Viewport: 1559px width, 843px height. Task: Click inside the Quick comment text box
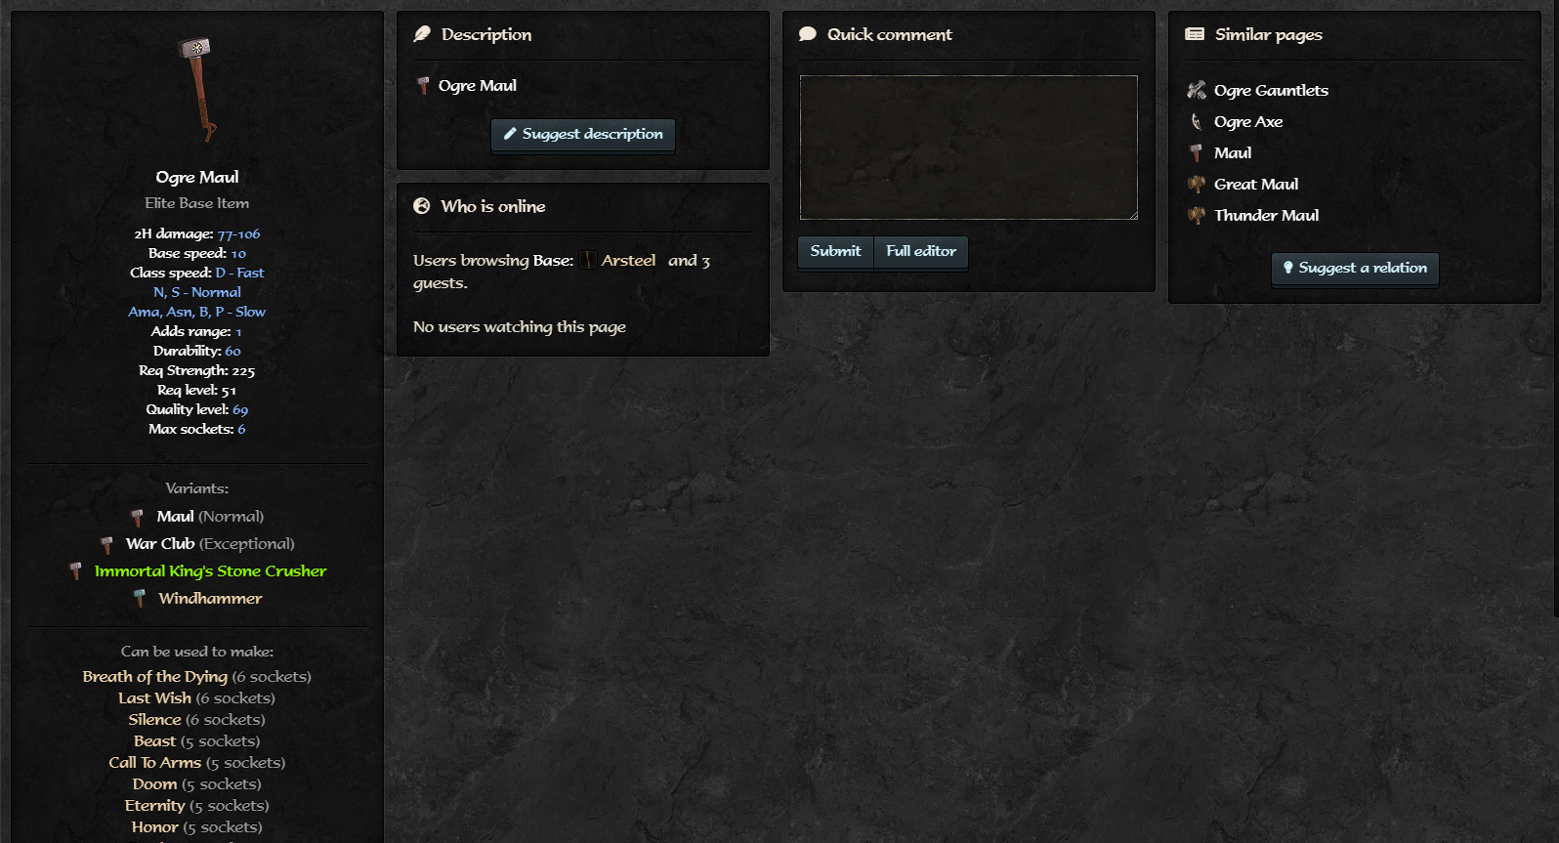(x=969, y=148)
